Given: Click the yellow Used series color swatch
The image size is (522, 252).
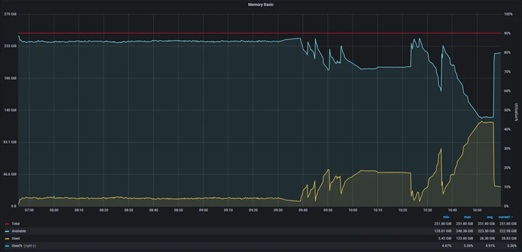Looking at the screenshot, I should coord(7,238).
